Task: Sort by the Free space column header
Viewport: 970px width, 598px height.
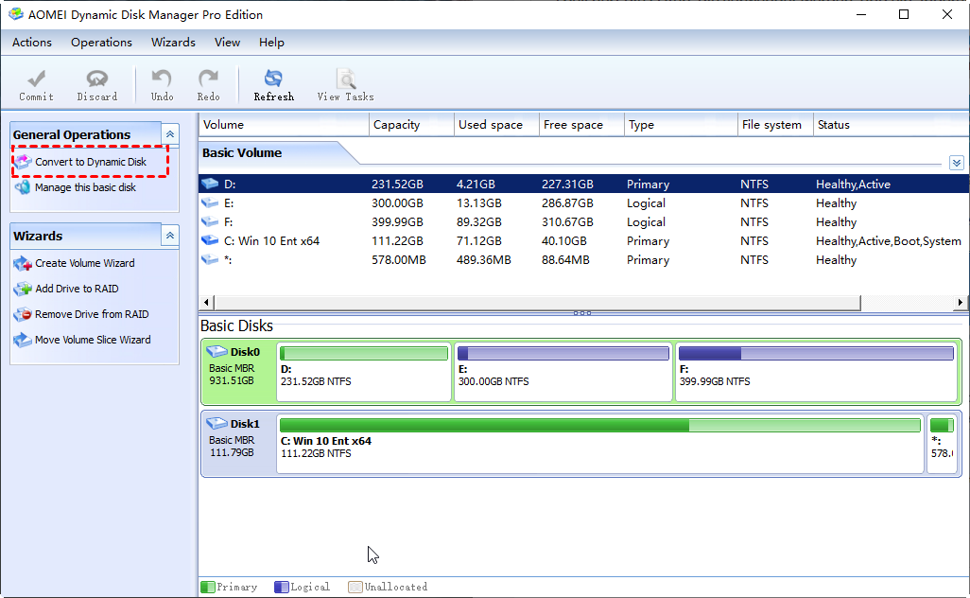Action: point(581,125)
